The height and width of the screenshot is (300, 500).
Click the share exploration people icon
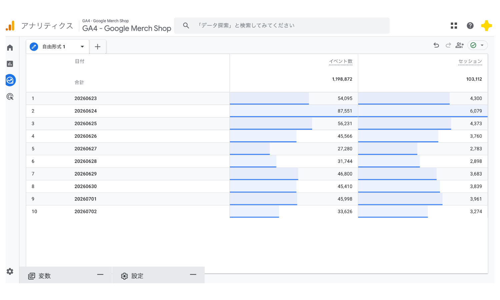[x=460, y=45]
